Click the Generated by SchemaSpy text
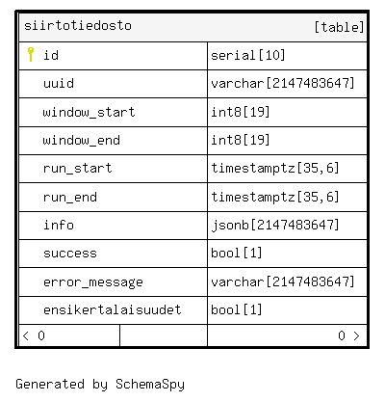 pyautogui.click(x=100, y=384)
